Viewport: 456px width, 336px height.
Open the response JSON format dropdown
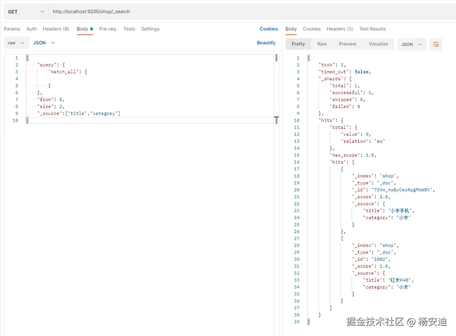412,44
